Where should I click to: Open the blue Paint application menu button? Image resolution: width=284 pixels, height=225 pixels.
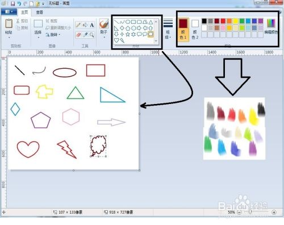[x=9, y=12]
